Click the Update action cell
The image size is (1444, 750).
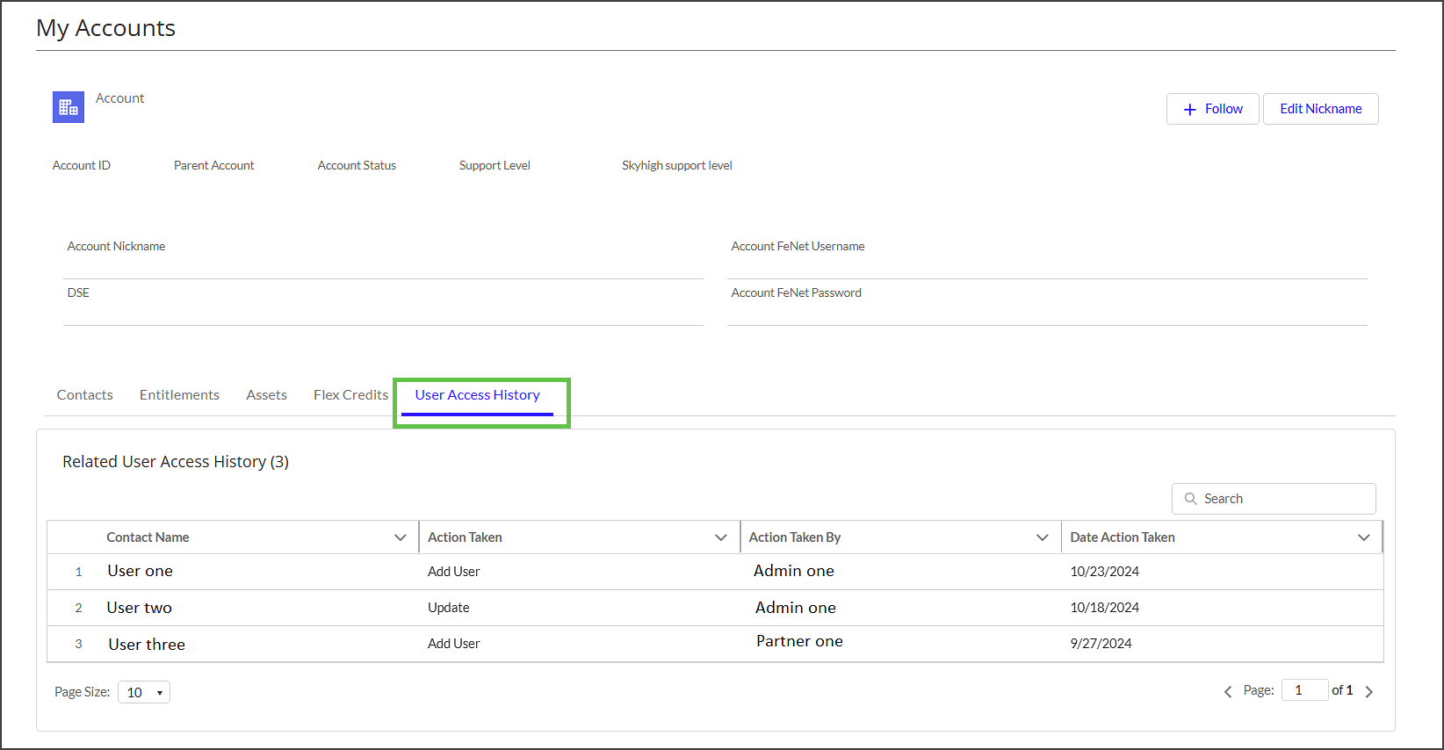coord(449,608)
